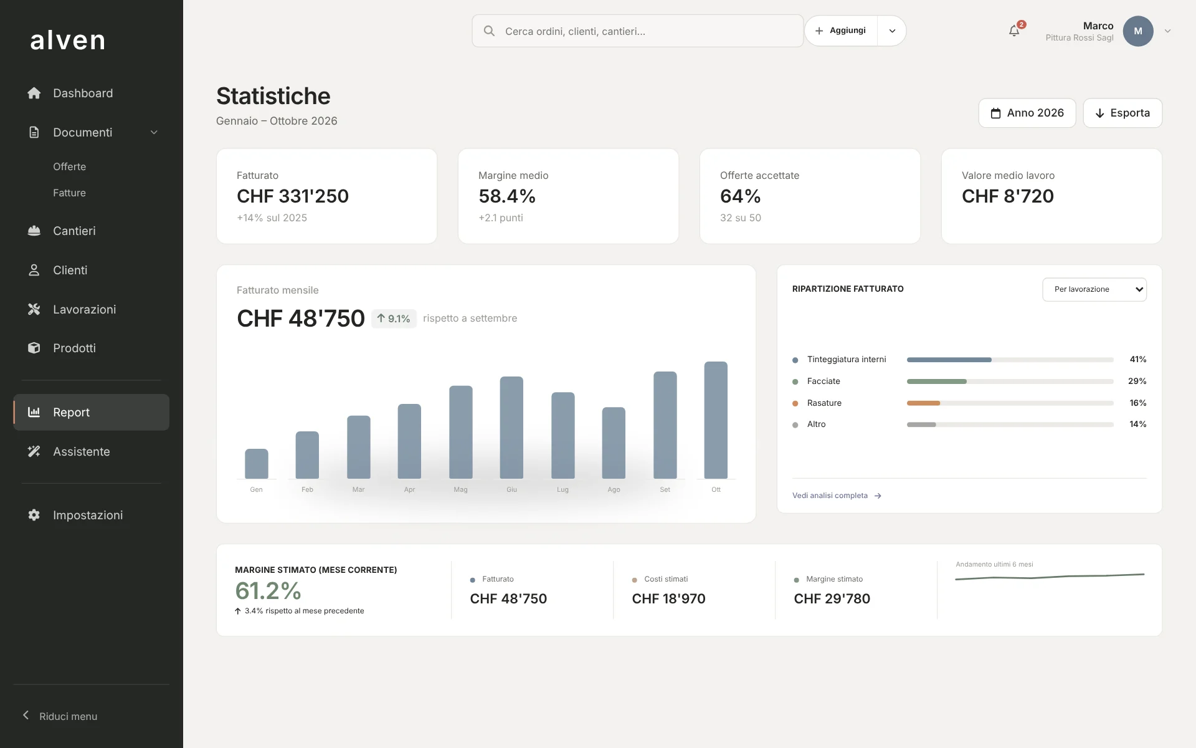Click the download arrow in Esporta
1196x748 pixels.
pyautogui.click(x=1100, y=113)
